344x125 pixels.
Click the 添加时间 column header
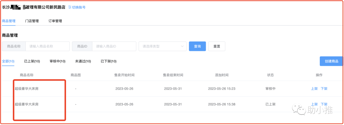pos(222,75)
